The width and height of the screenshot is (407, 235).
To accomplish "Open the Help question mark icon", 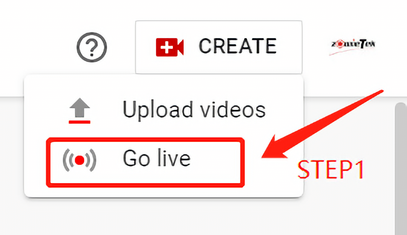I will (x=92, y=47).
